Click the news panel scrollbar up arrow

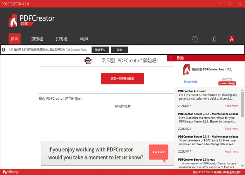click(242, 90)
